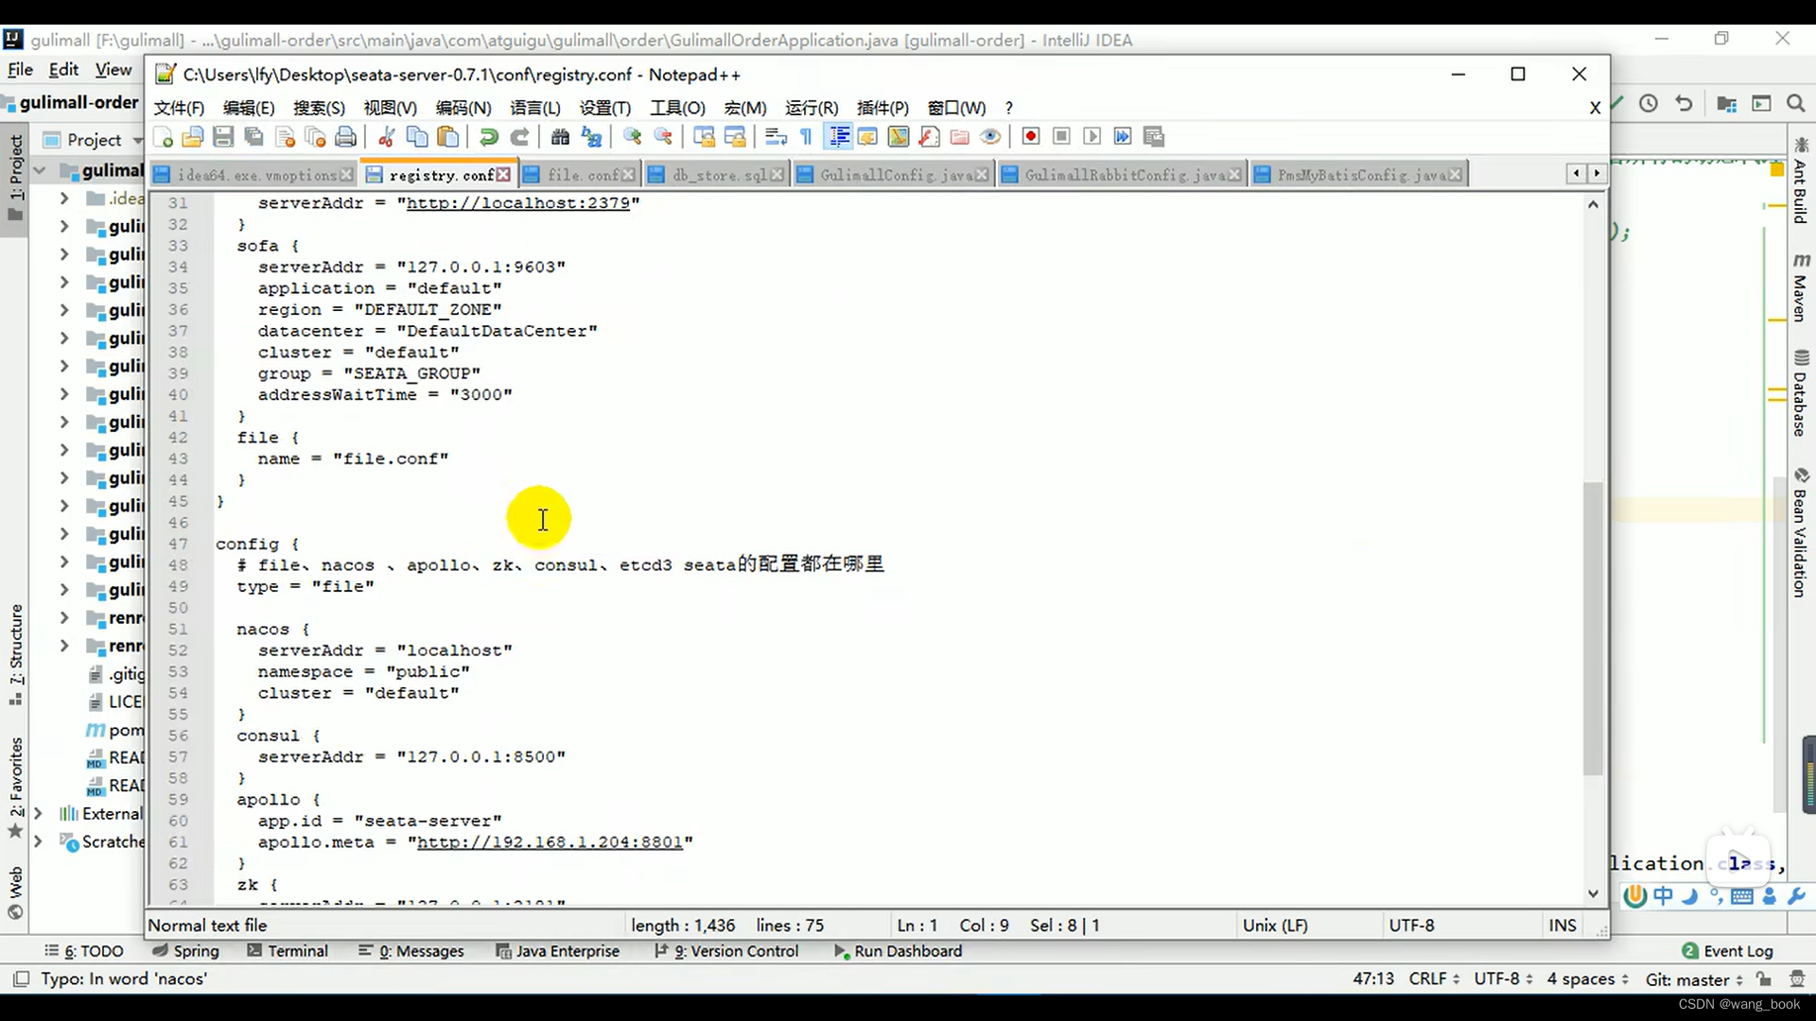Viewport: 1816px width, 1021px height.
Task: Click the Playback macro icon
Action: [1091, 137]
